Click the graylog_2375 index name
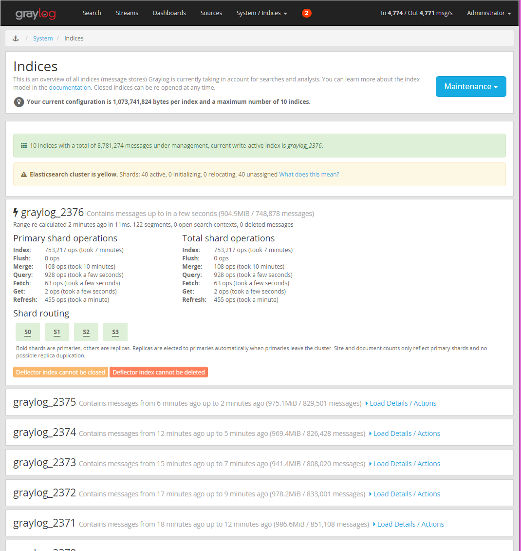 pos(45,402)
